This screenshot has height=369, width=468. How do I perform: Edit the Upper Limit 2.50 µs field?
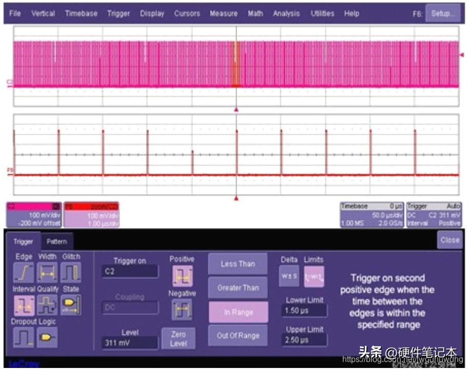coord(304,340)
